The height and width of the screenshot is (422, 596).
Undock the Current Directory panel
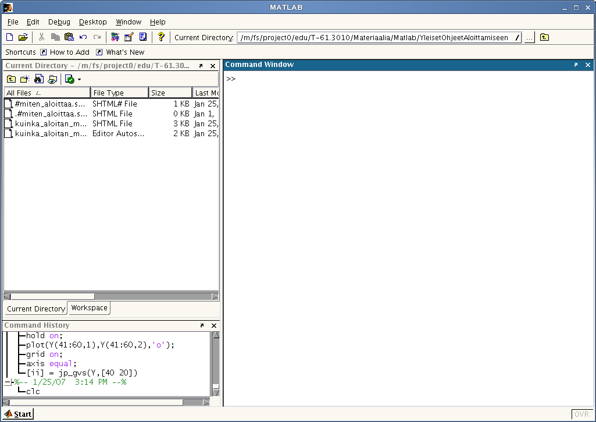pos(201,66)
